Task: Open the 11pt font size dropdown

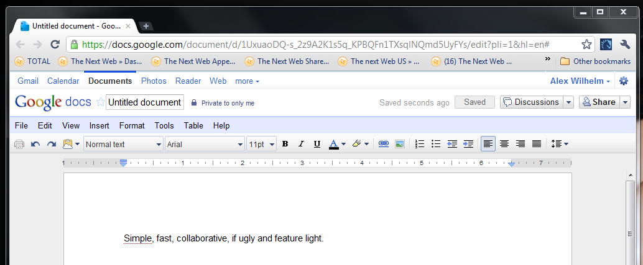Action: (x=262, y=144)
